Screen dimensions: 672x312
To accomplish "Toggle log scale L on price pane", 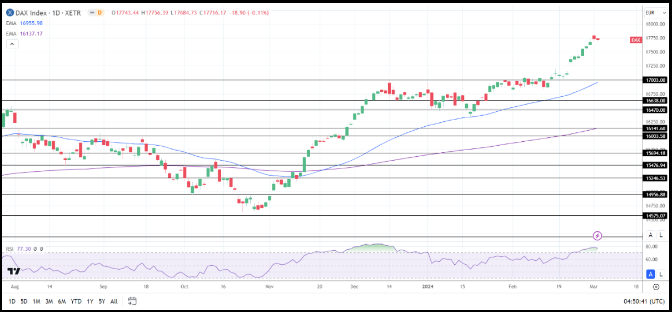I will coord(661,235).
